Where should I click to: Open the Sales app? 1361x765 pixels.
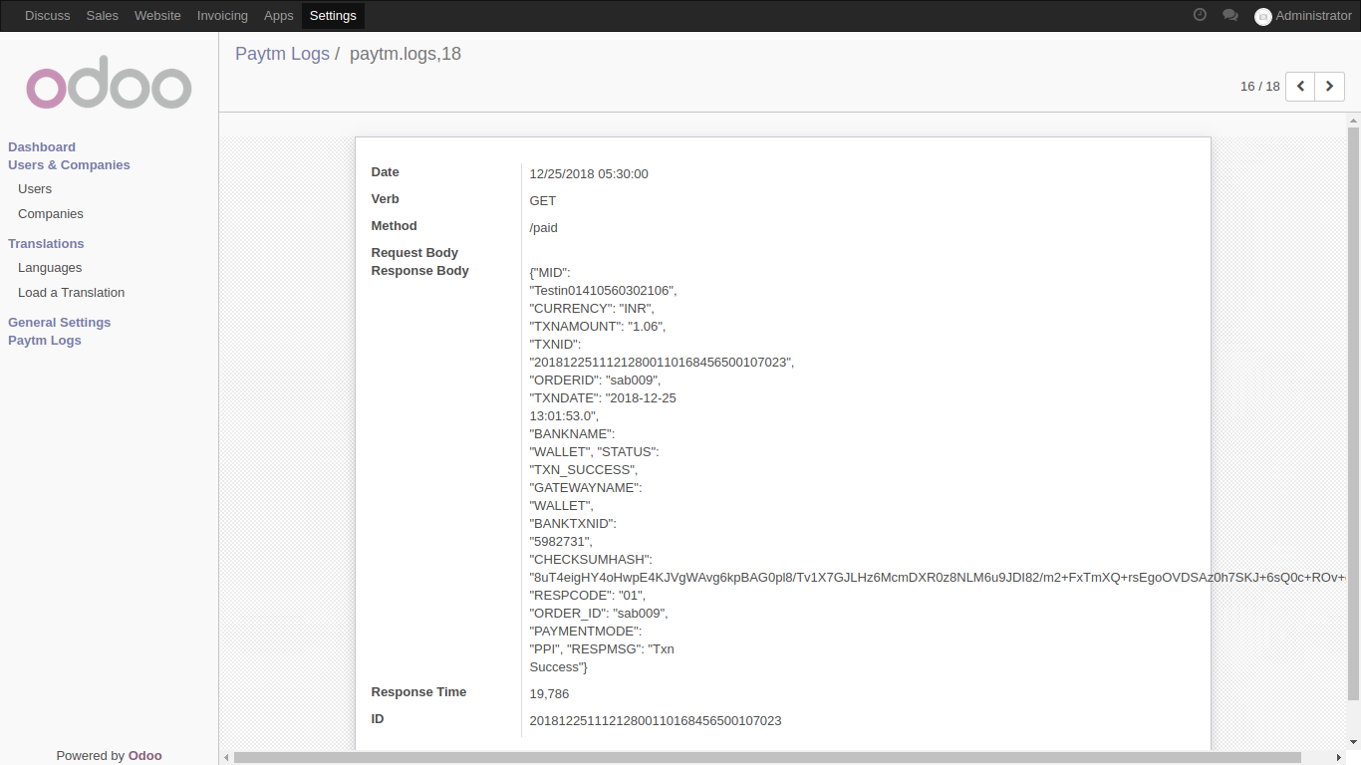[x=102, y=15]
